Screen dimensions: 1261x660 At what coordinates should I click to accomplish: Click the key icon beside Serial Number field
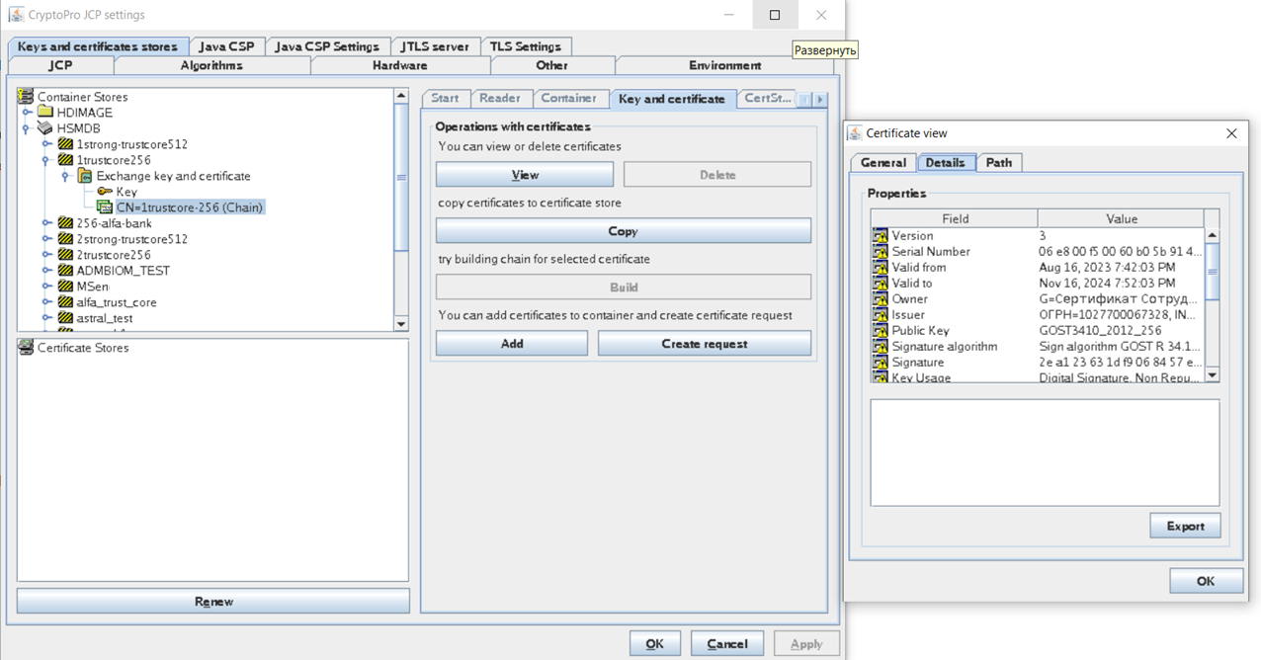tap(878, 251)
